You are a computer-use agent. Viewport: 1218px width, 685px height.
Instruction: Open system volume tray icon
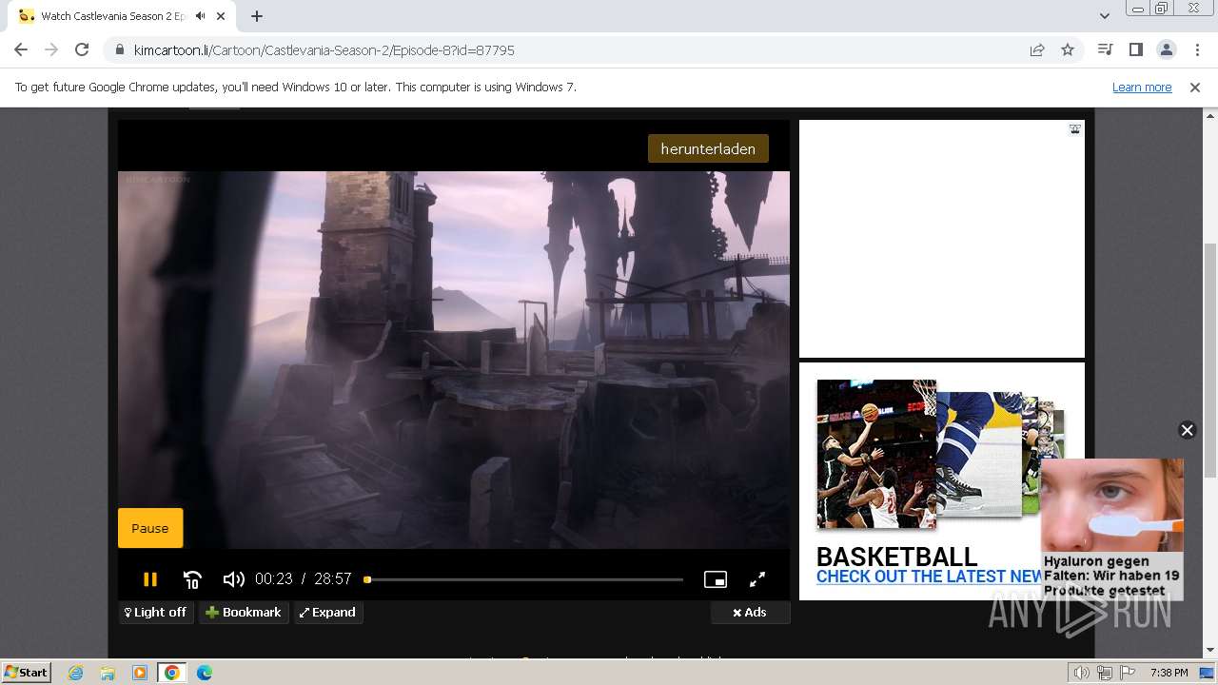[1082, 673]
